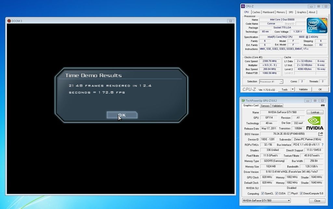Click the DOOM 3 title bar icon
This screenshot has width=333, height=209.
point(9,21)
